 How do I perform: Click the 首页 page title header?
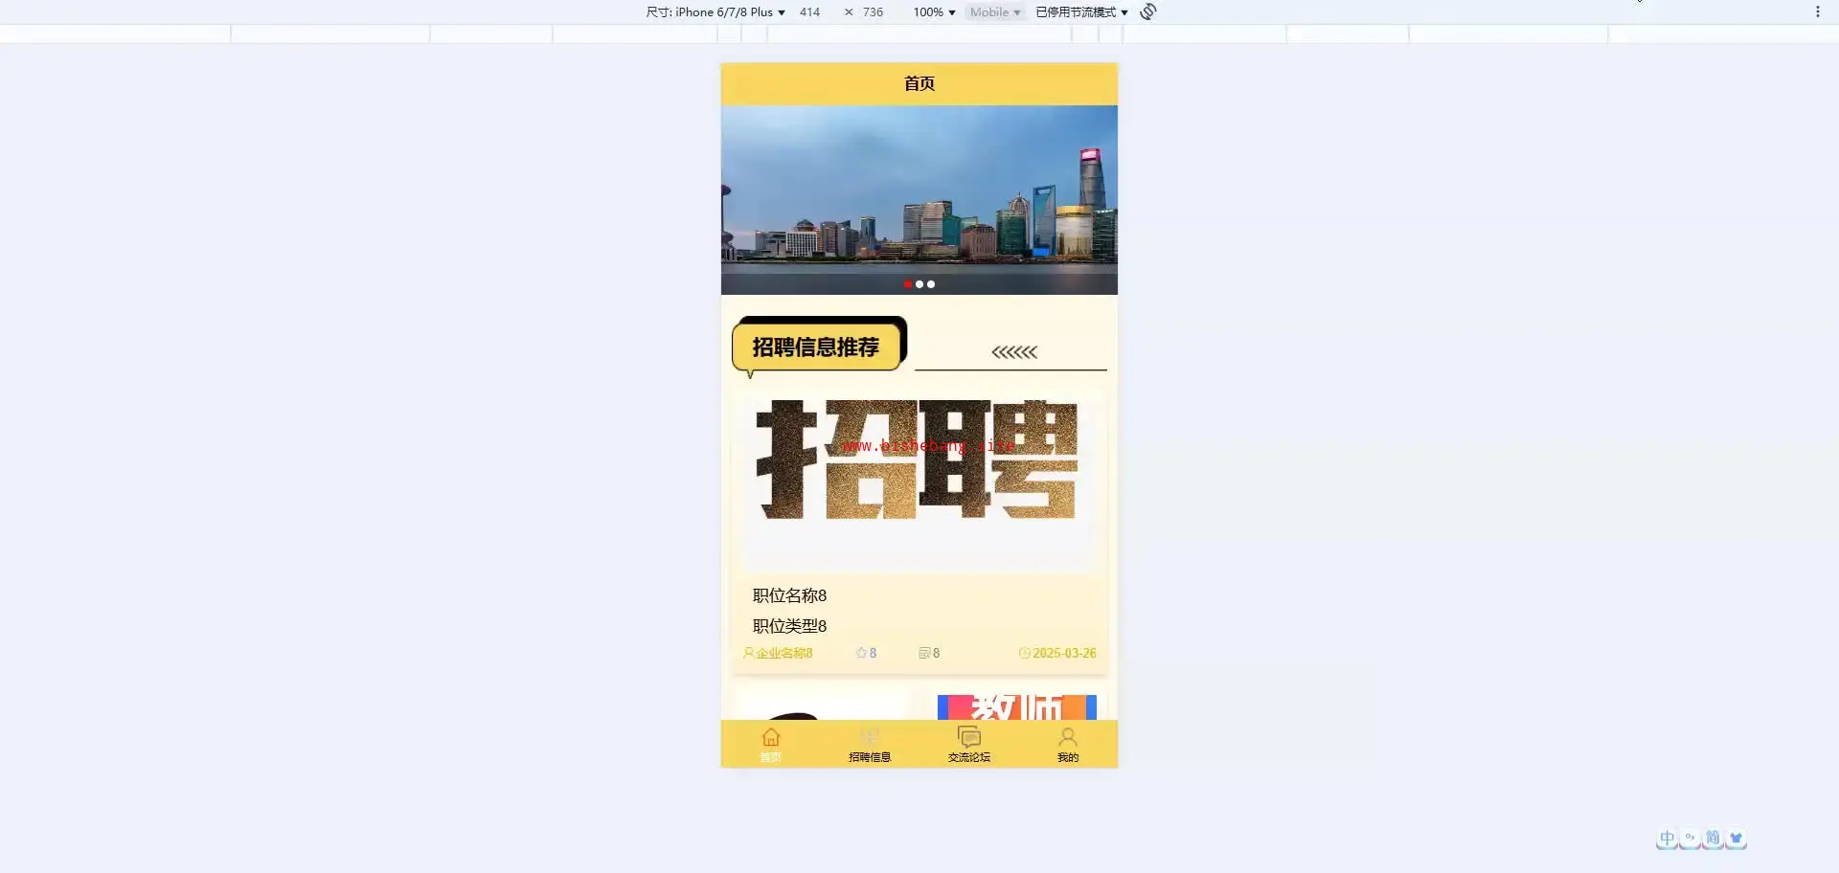coord(919,84)
